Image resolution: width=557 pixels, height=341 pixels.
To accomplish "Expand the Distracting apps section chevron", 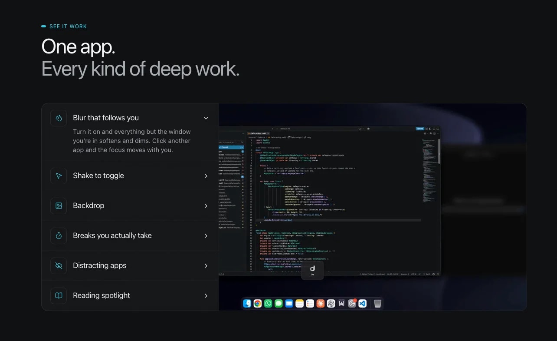I will pos(206,266).
